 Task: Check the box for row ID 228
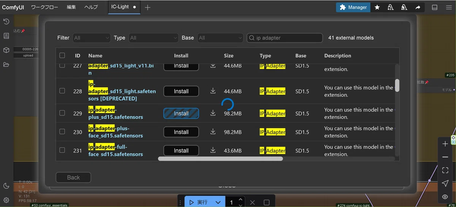[x=62, y=91]
